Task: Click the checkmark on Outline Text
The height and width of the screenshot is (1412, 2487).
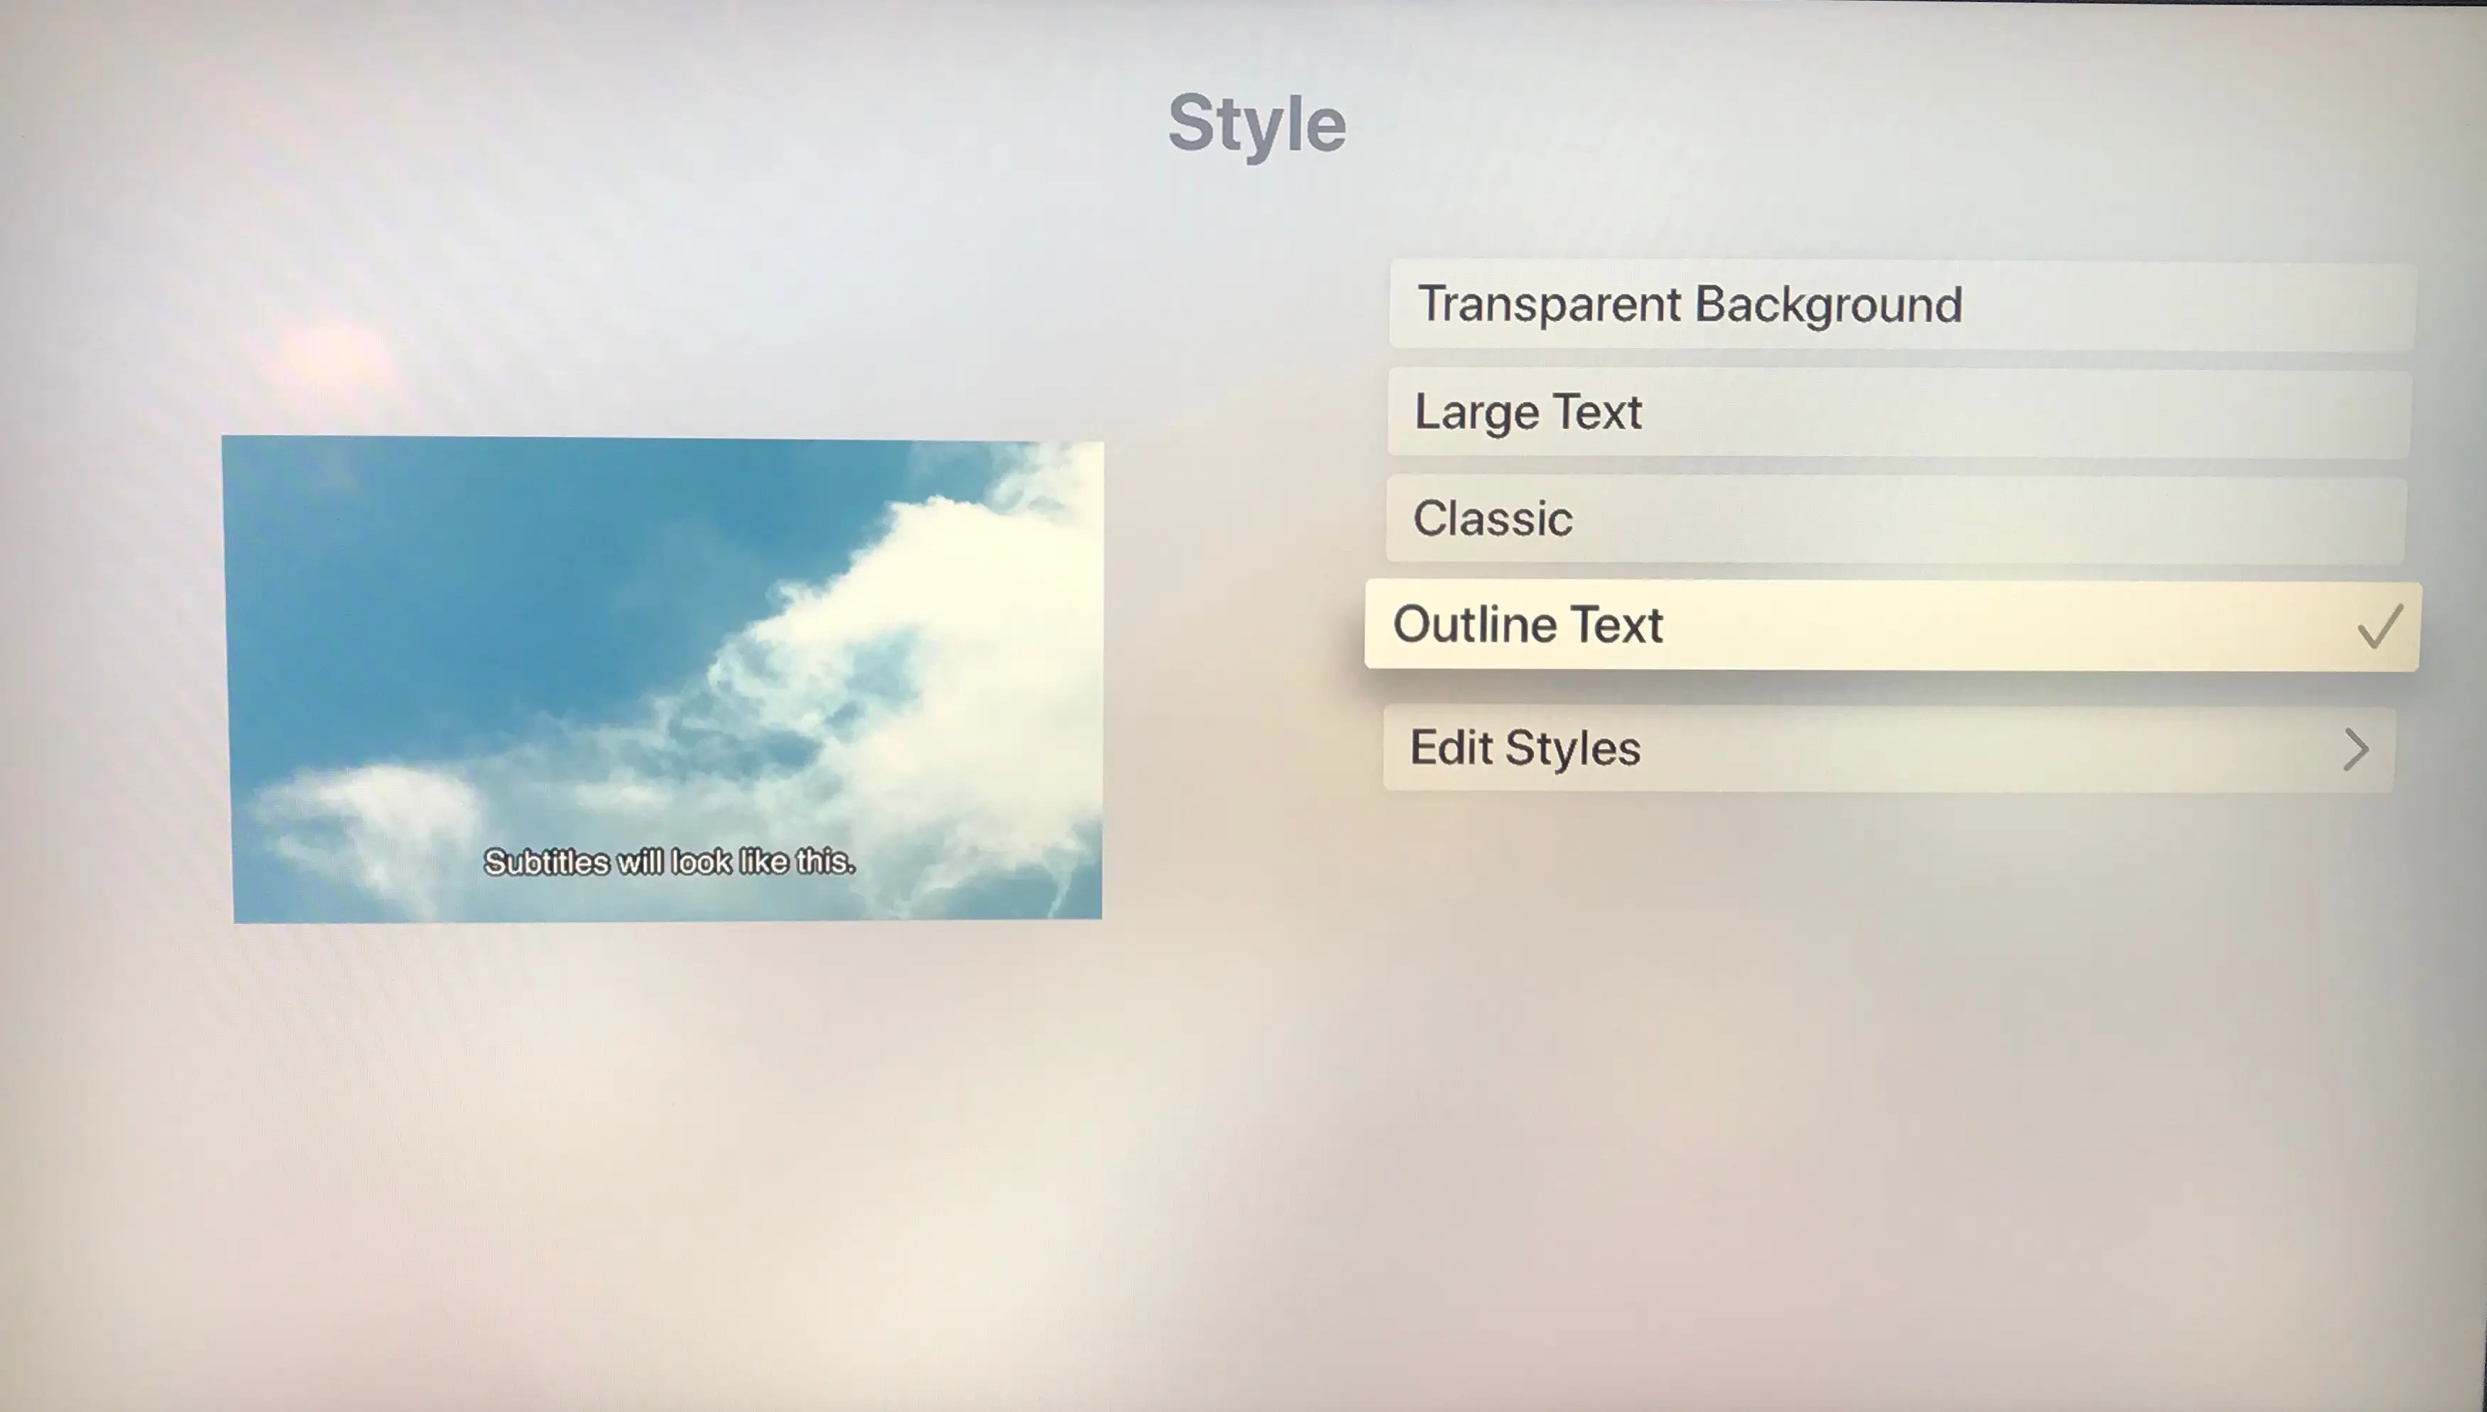Action: point(2380,626)
